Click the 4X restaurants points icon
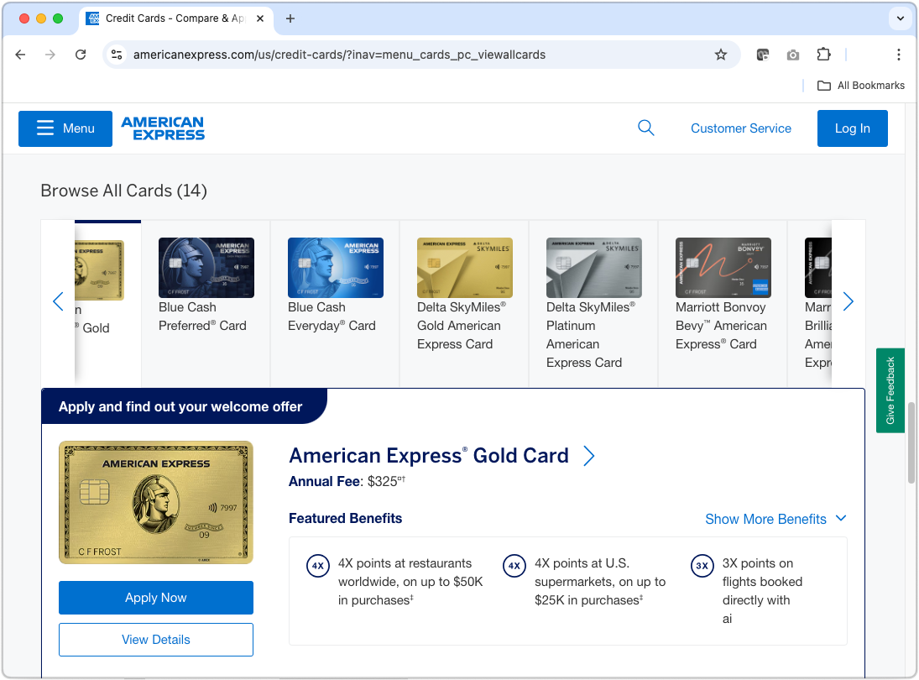This screenshot has height=680, width=919. tap(318, 566)
